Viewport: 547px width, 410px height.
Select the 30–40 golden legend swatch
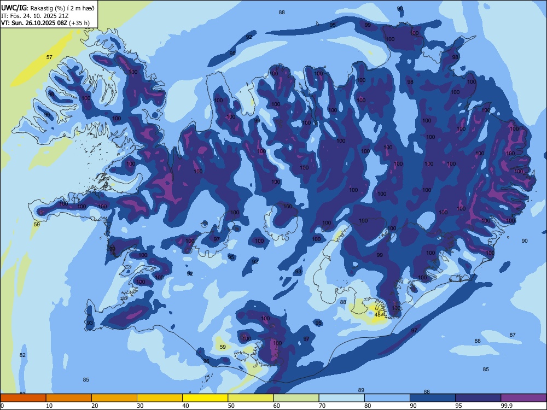pos(160,398)
